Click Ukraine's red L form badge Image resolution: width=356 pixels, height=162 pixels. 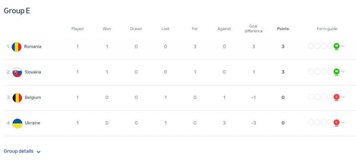pyautogui.click(x=336, y=122)
